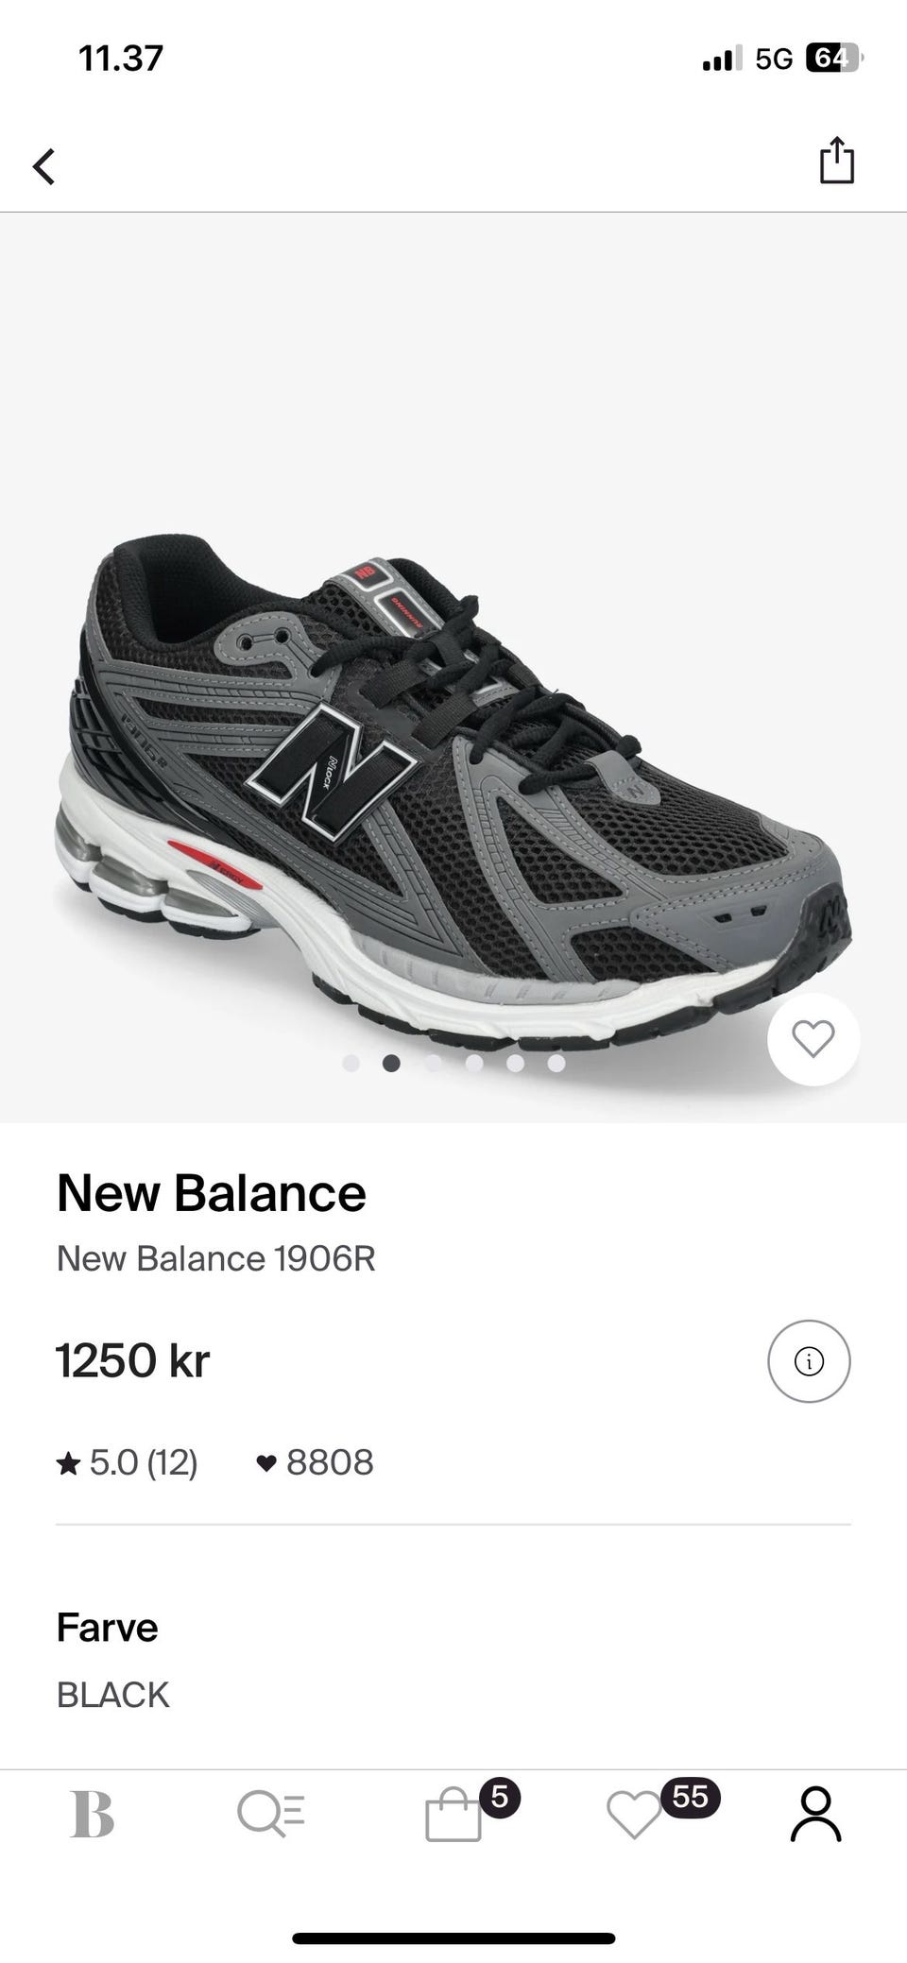
Task: Open the 5.0 (12) star rating reviews
Action: point(128,1463)
